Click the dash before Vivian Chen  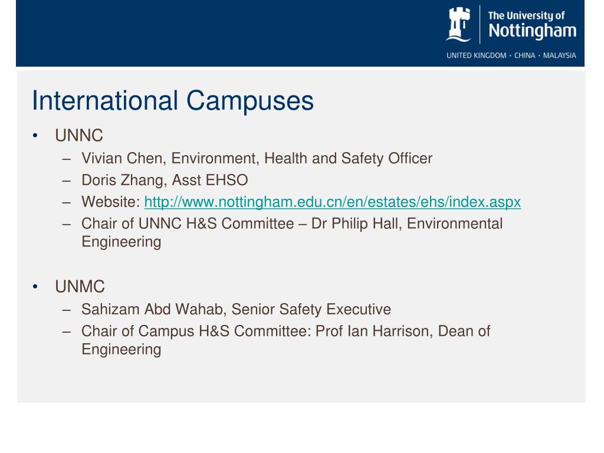[x=66, y=159]
